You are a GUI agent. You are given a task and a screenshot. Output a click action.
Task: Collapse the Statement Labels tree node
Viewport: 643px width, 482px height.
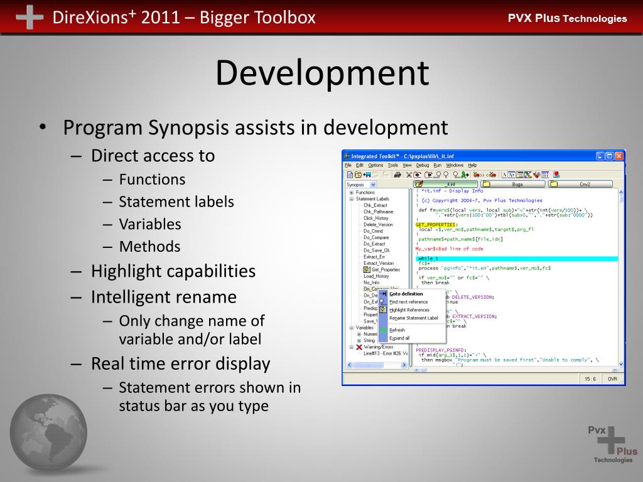(x=352, y=199)
